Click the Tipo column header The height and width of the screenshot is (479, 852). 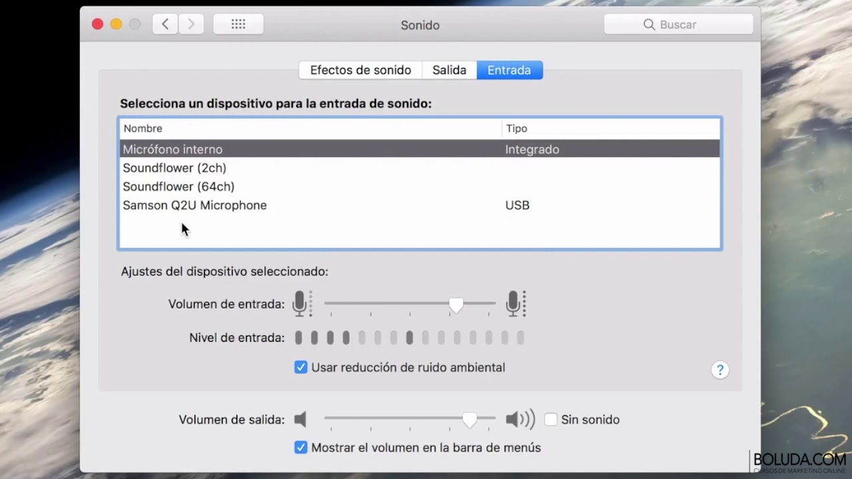coord(611,128)
